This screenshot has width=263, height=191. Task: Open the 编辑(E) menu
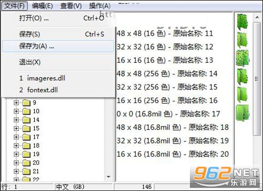click(x=42, y=6)
